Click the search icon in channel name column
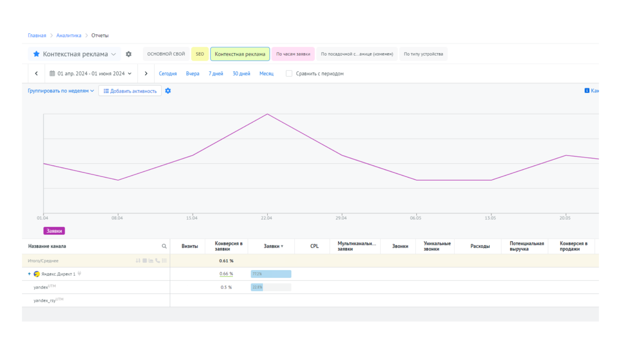 tap(164, 246)
